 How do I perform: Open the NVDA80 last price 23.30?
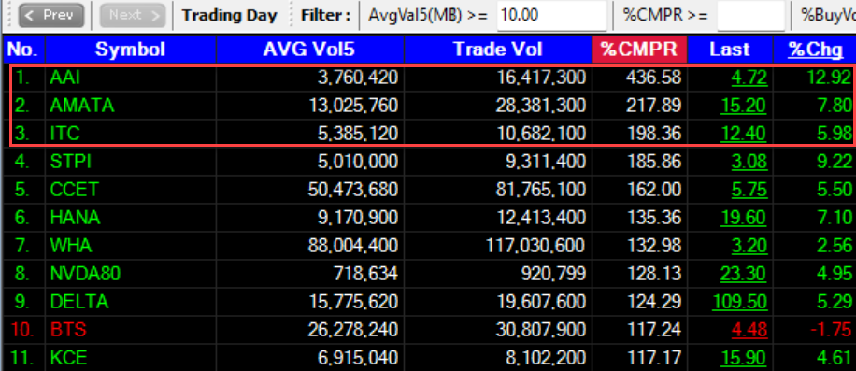pyautogui.click(x=744, y=273)
